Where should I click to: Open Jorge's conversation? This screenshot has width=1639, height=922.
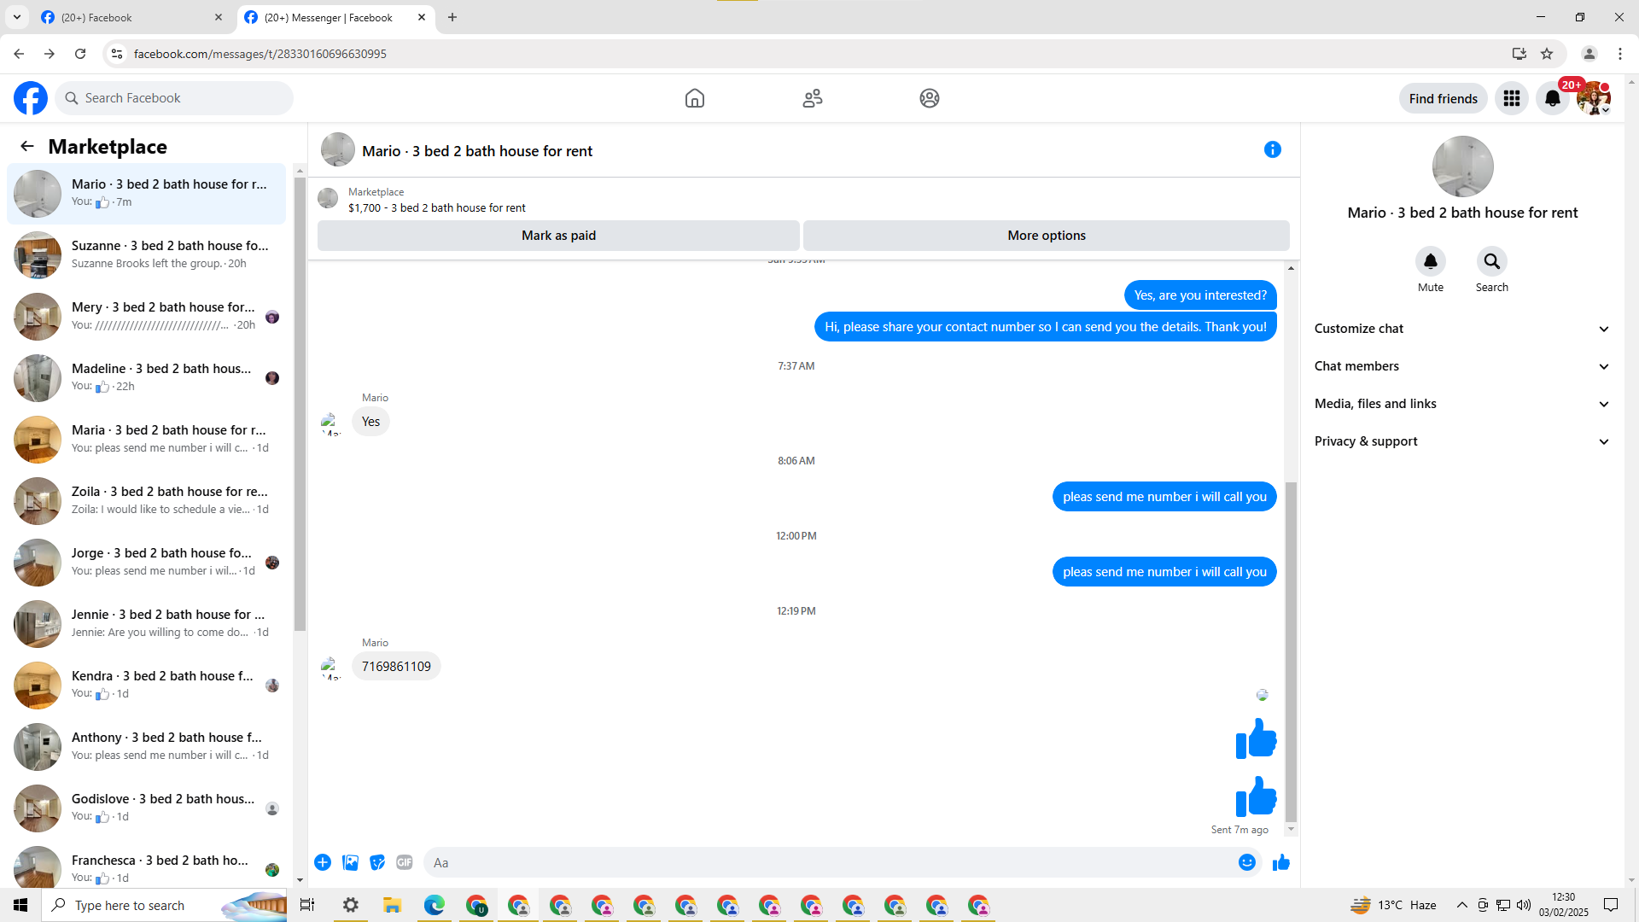147,562
